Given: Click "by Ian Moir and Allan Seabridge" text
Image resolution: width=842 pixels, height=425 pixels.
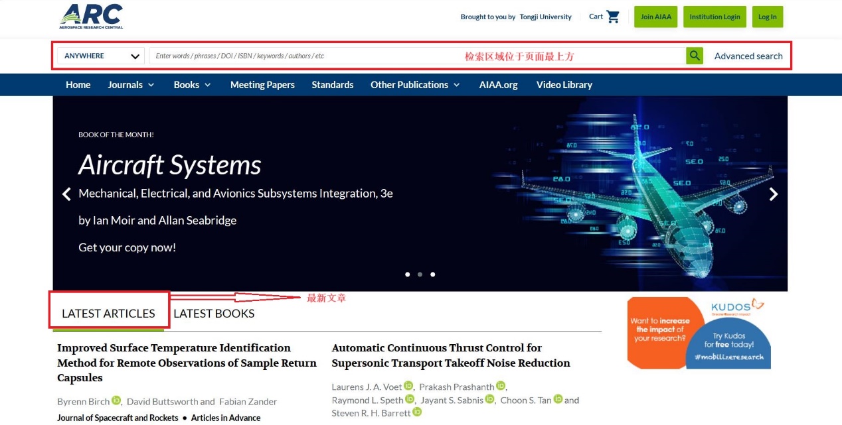Looking at the screenshot, I should coord(157,220).
